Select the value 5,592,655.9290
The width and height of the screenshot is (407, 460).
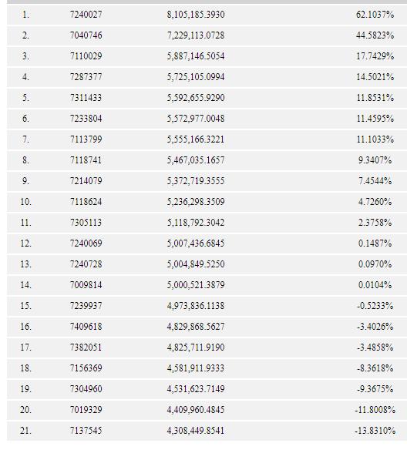click(x=196, y=98)
